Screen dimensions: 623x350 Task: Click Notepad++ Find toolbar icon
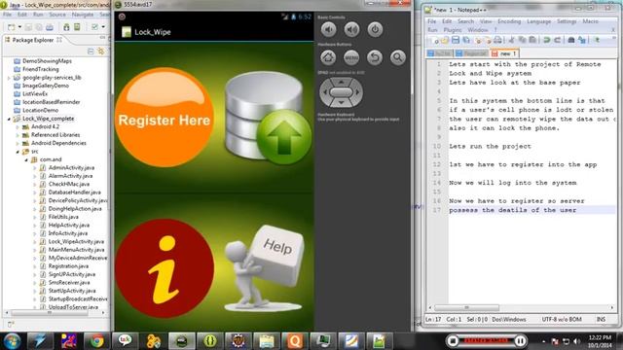571,40
